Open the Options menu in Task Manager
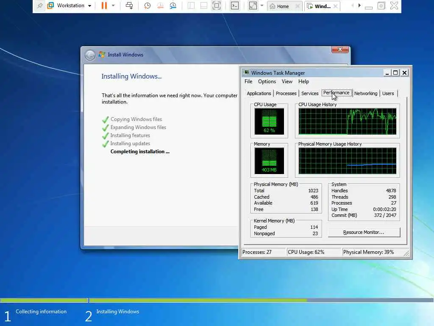 (267, 81)
